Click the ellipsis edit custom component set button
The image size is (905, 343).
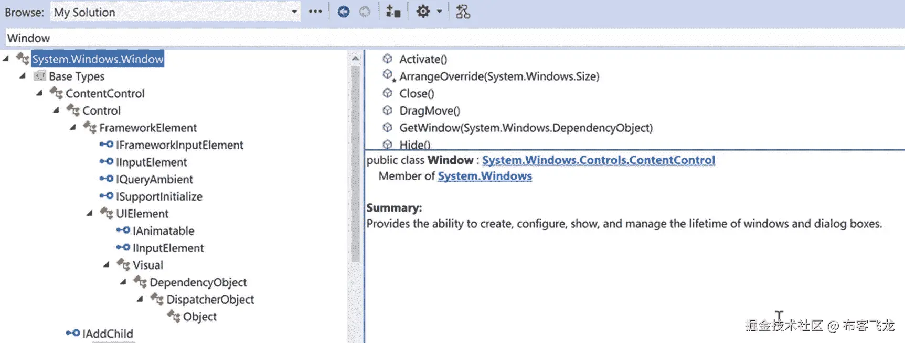(315, 12)
